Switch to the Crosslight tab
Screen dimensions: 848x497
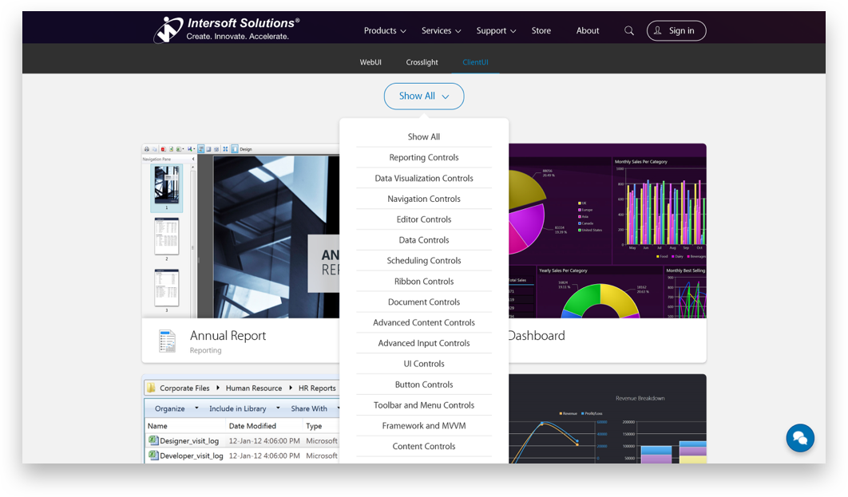(422, 62)
